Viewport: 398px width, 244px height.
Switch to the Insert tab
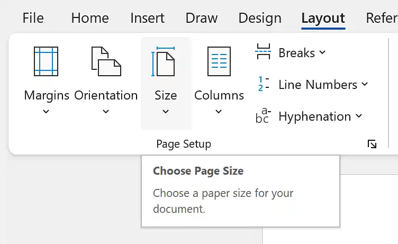147,18
